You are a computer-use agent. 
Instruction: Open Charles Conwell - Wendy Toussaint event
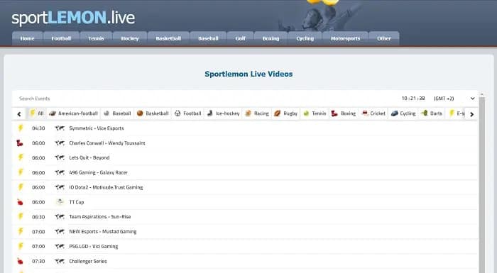(x=245, y=143)
